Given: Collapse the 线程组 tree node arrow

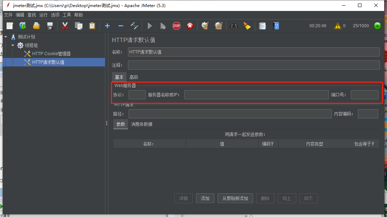Looking at the screenshot, I should pyautogui.click(x=13, y=45).
